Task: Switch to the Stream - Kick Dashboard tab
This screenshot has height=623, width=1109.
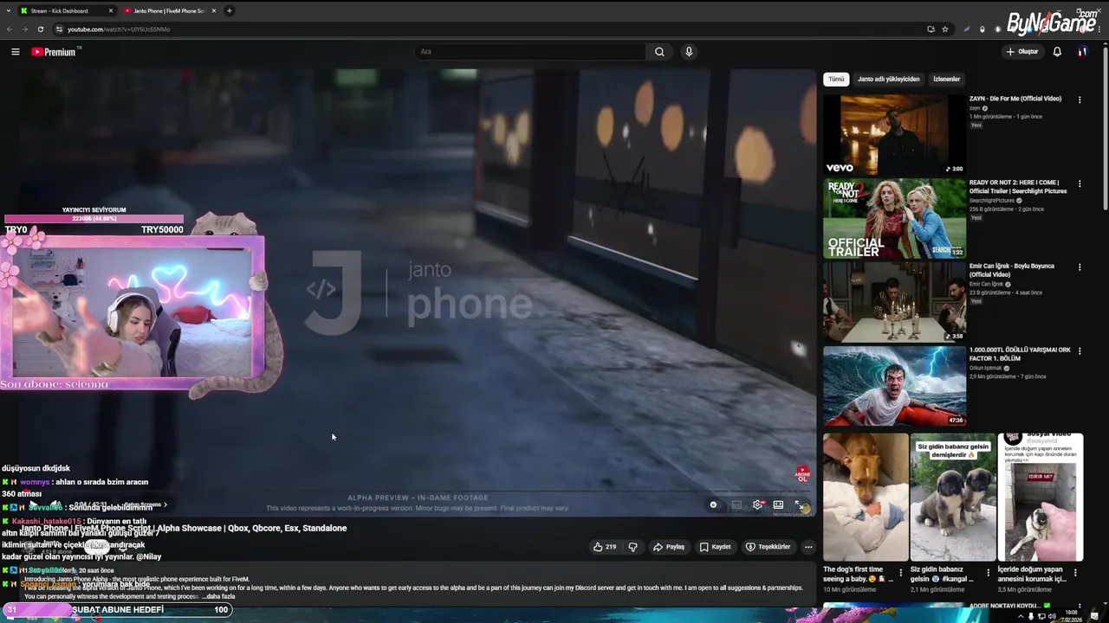Action: 66,10
